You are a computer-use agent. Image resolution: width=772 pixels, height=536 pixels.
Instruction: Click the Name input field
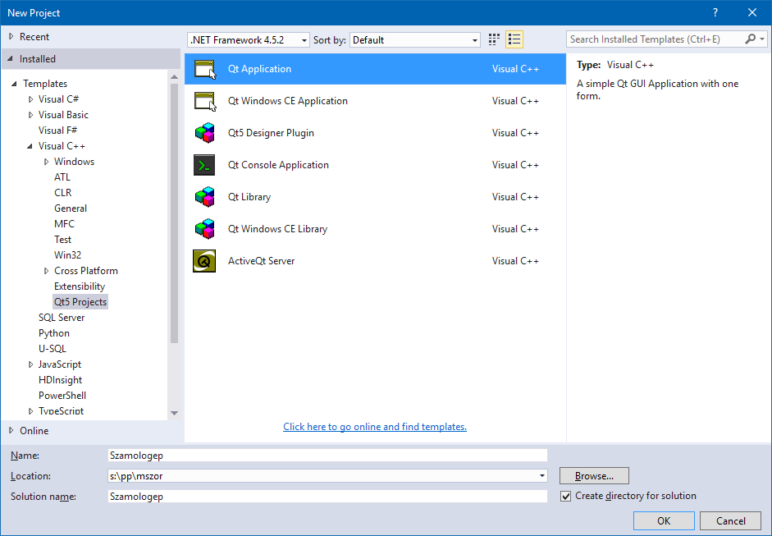(x=327, y=456)
